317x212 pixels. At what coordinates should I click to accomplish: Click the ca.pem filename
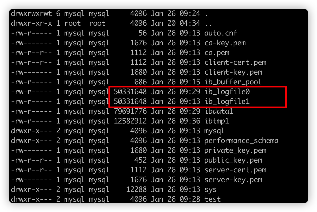217,52
